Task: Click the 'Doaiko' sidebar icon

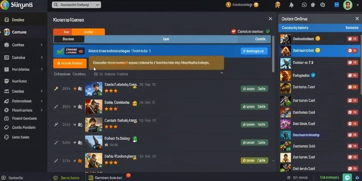Action: pos(7,20)
